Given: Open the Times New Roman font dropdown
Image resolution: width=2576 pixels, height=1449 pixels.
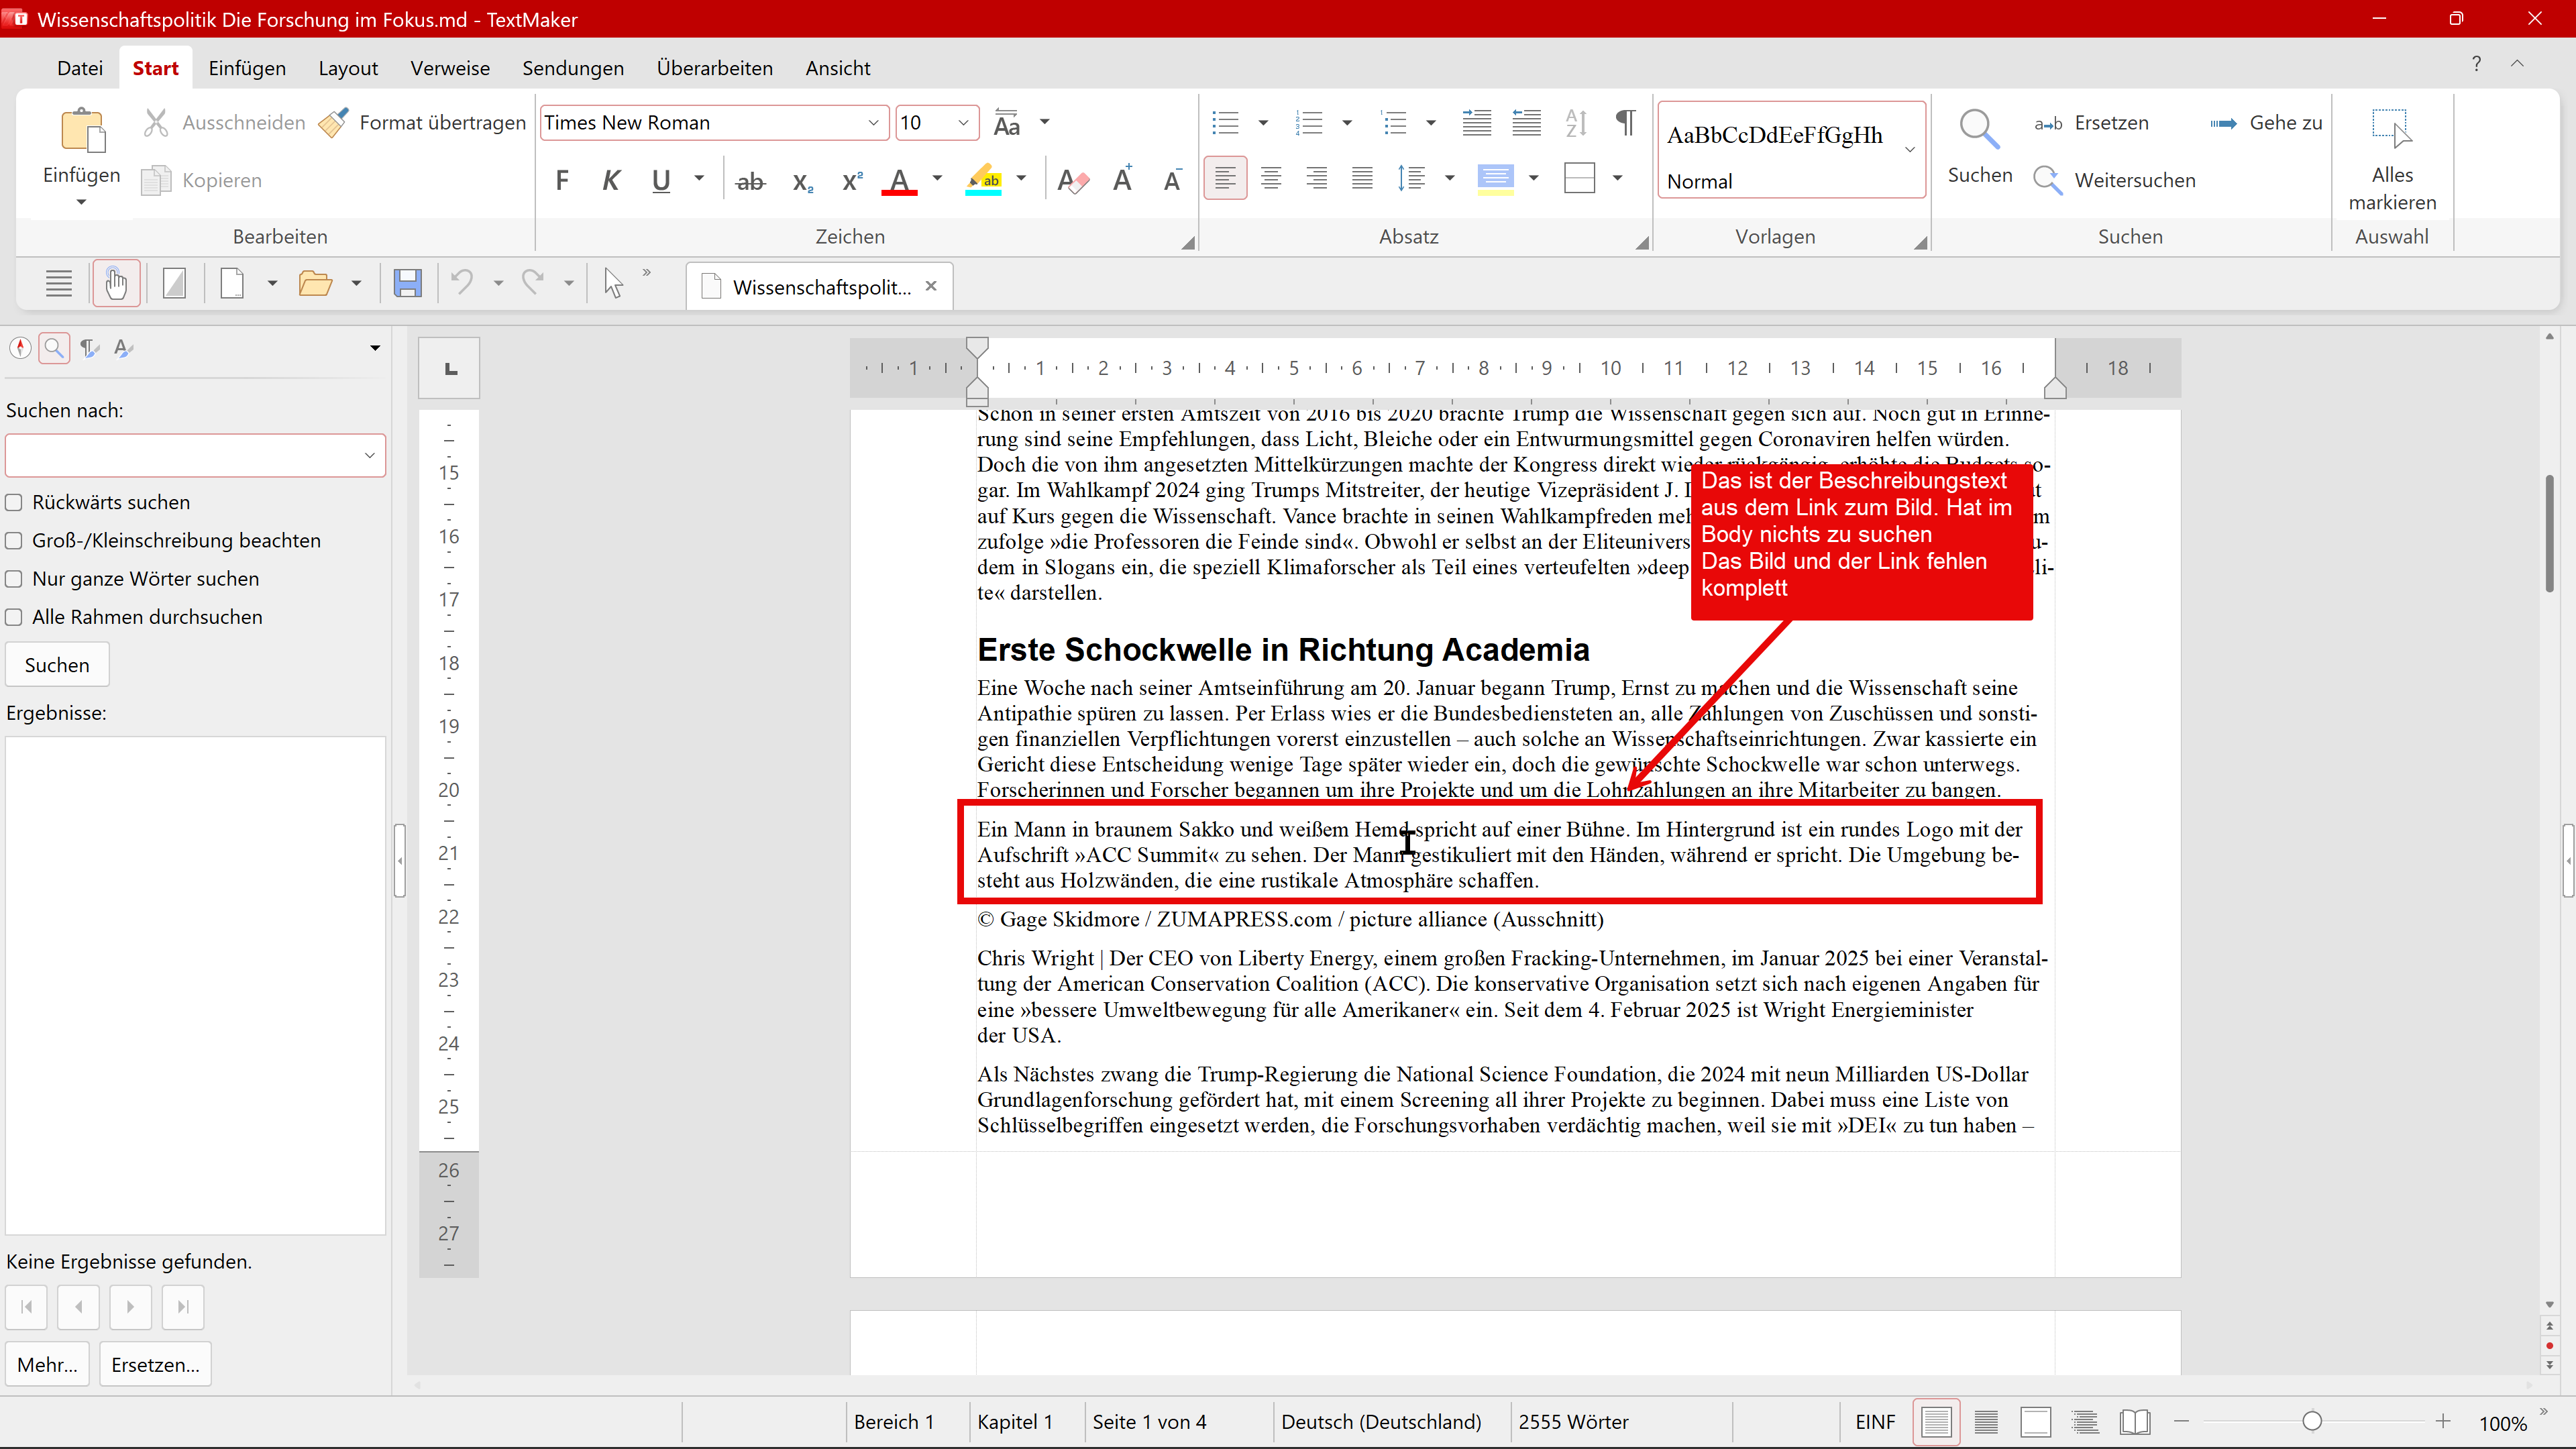Looking at the screenshot, I should (873, 123).
